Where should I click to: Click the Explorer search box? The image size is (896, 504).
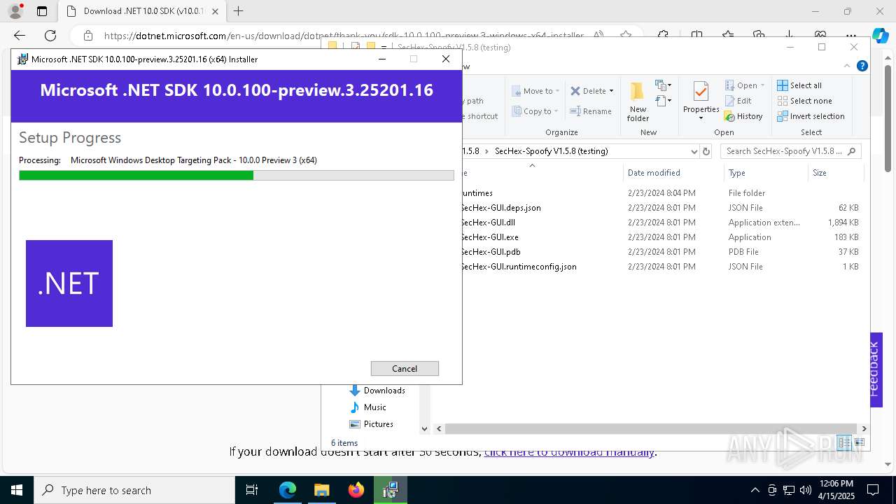(790, 151)
